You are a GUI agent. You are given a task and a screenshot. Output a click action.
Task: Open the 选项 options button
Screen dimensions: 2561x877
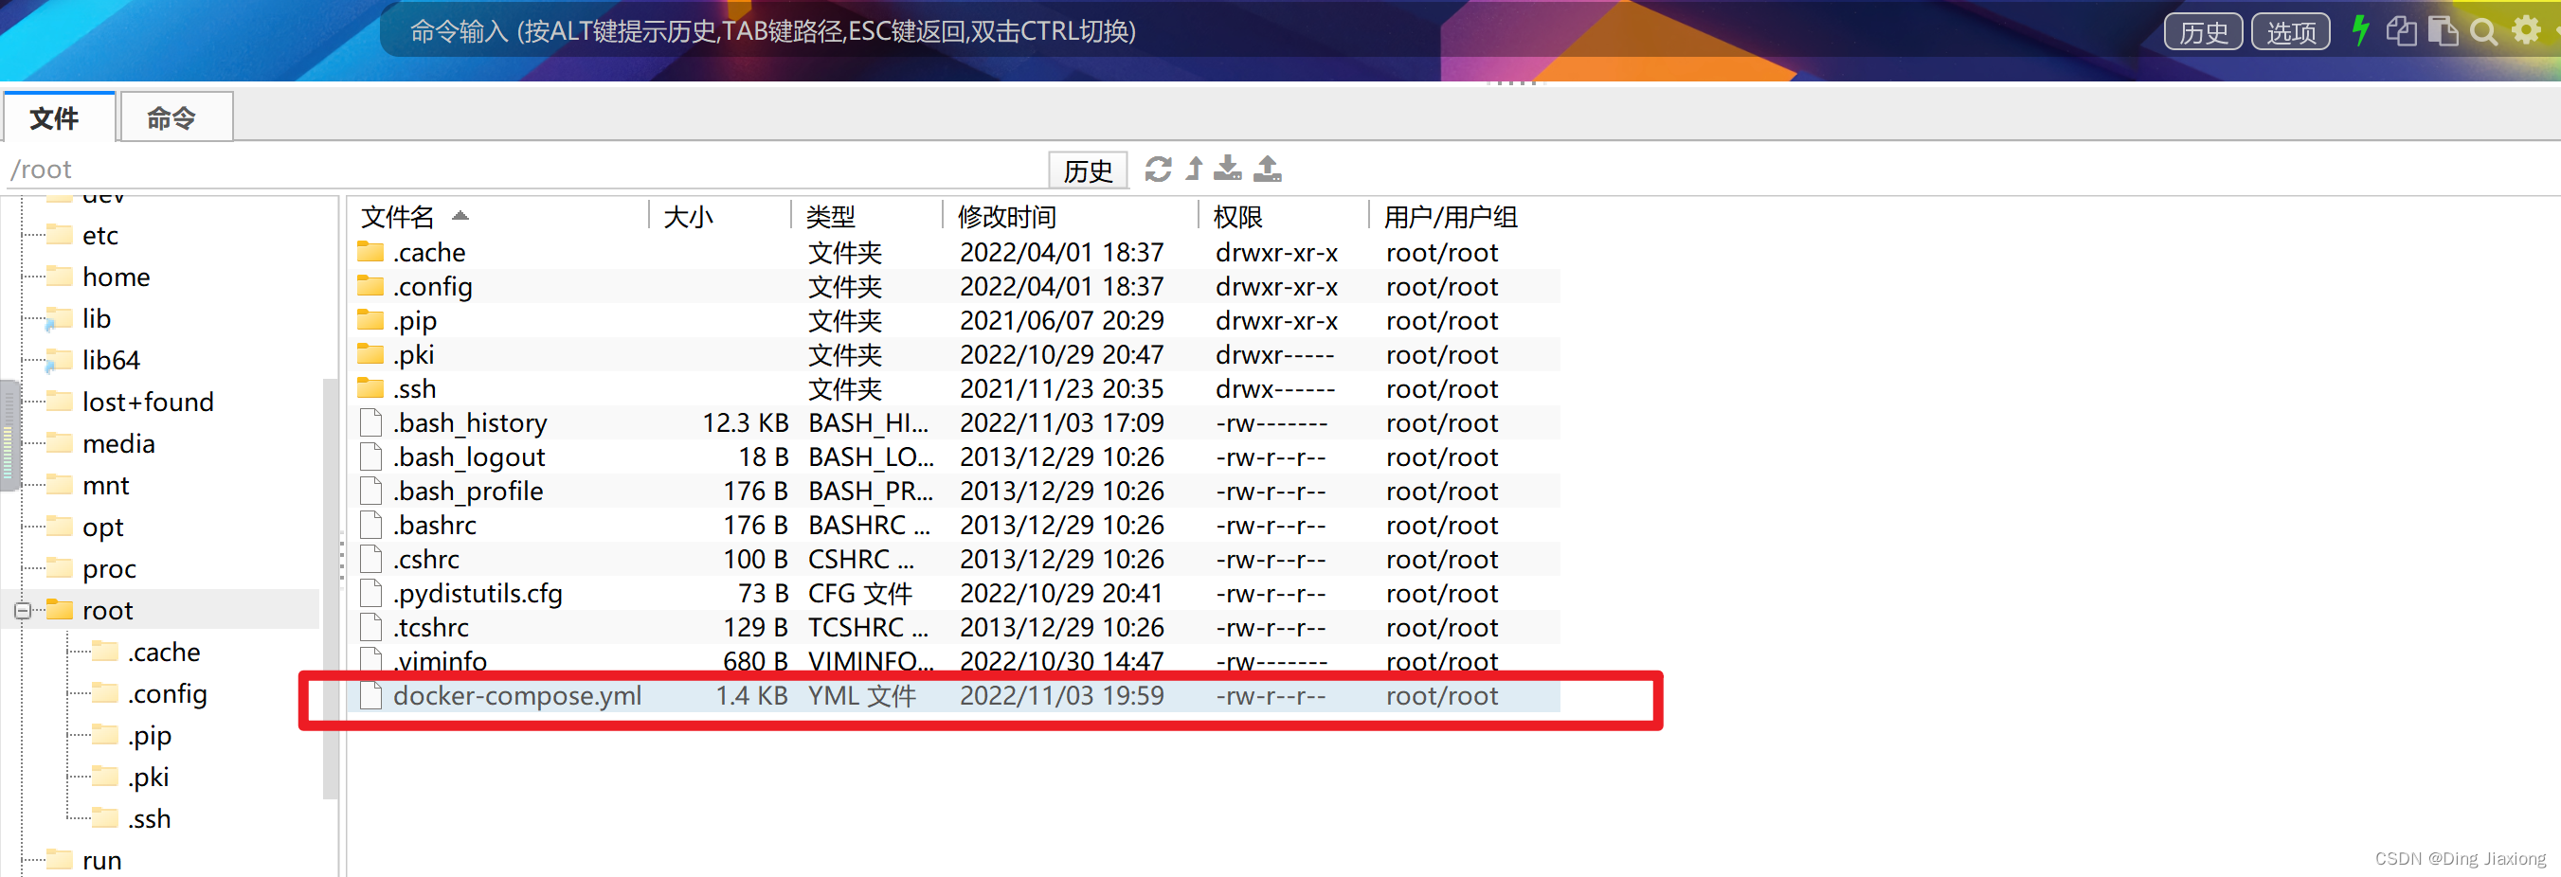point(2291,32)
